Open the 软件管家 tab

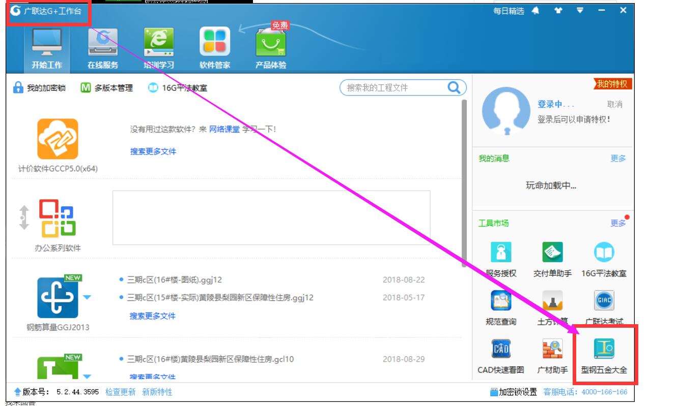click(x=215, y=49)
